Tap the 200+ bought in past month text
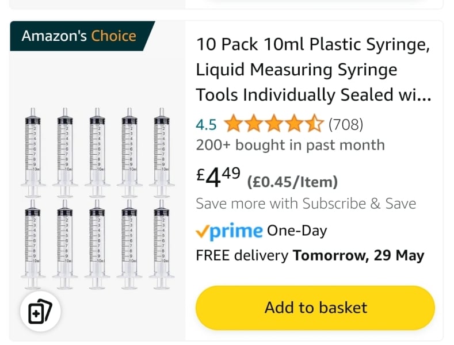This screenshot has height=345, width=454. pos(290,145)
